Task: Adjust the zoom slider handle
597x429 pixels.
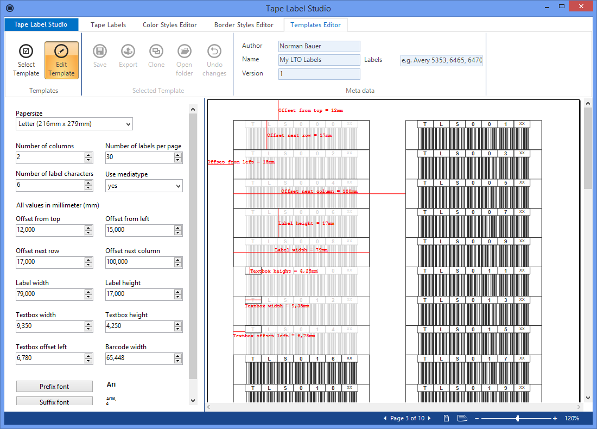Action: point(517,418)
